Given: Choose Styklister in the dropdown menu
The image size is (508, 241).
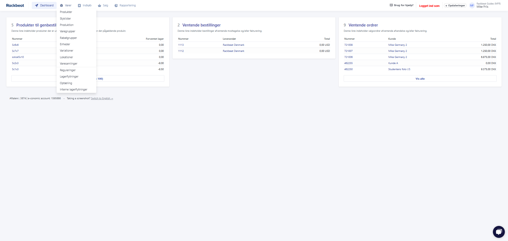Looking at the screenshot, I should pyautogui.click(x=65, y=19).
